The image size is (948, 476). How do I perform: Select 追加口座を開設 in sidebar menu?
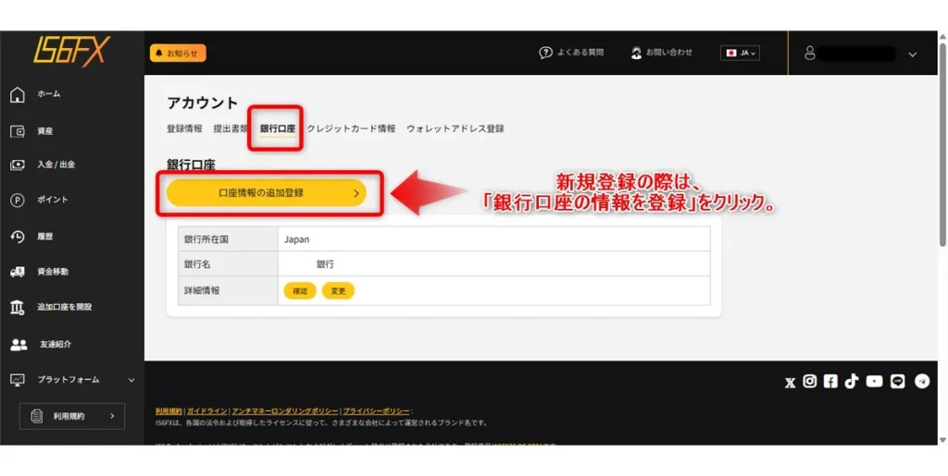click(x=65, y=308)
